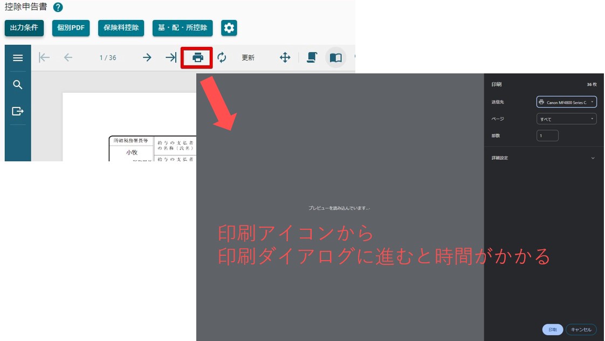Viewport: 605px width, 341px height.
Task: Go to the previous page
Action: point(68,58)
